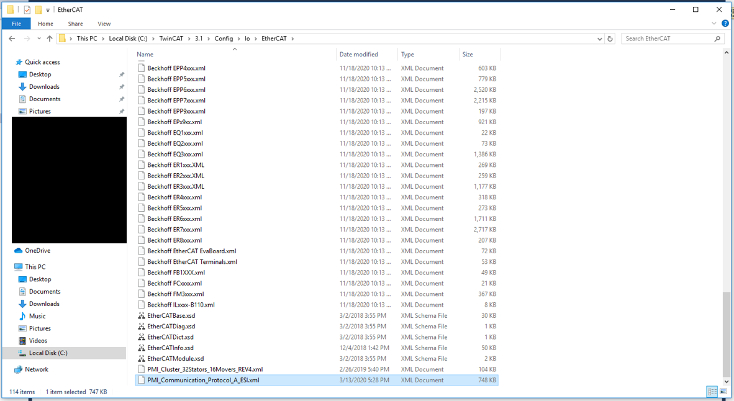Viewport: 734px width, 401px height.
Task: Open the File menu
Action: (x=16, y=24)
